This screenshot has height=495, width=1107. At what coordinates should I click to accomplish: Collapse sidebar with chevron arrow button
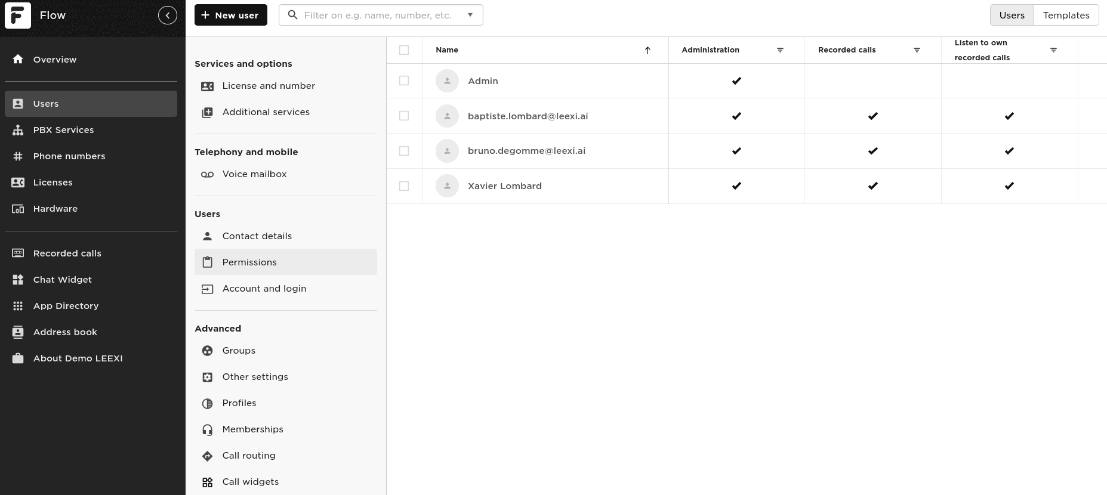tap(168, 16)
